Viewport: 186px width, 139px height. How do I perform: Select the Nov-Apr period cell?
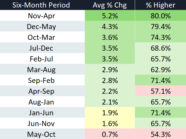(x=42, y=15)
